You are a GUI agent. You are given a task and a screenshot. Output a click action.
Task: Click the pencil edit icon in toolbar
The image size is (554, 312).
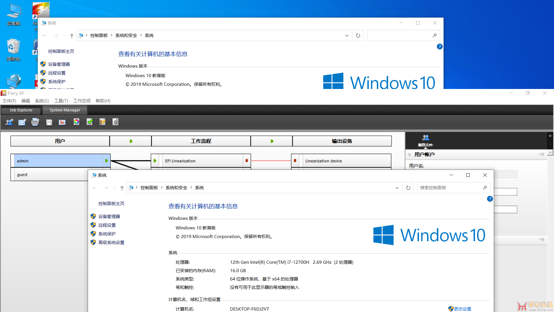[x=102, y=122]
